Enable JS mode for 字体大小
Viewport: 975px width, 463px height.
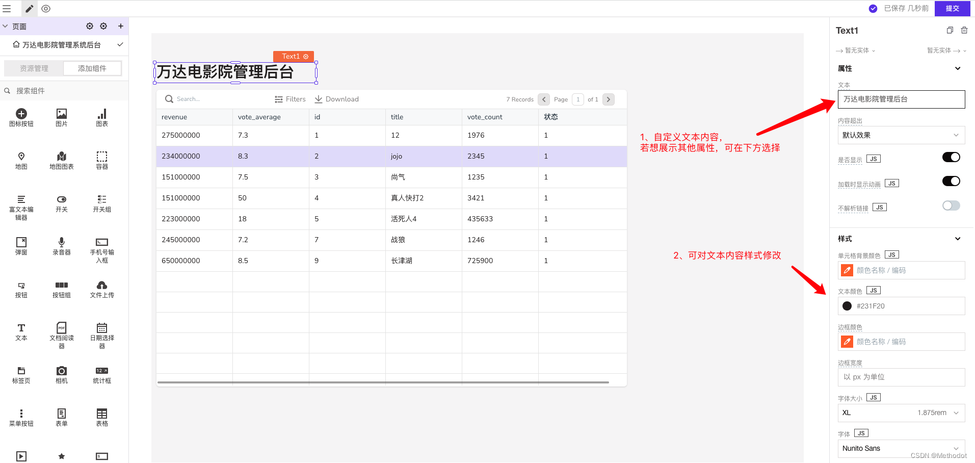[874, 397]
